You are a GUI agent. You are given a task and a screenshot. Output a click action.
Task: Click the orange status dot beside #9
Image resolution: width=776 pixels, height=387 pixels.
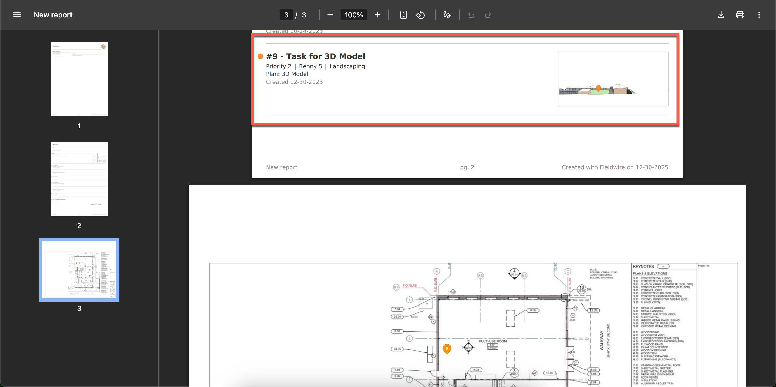point(260,56)
